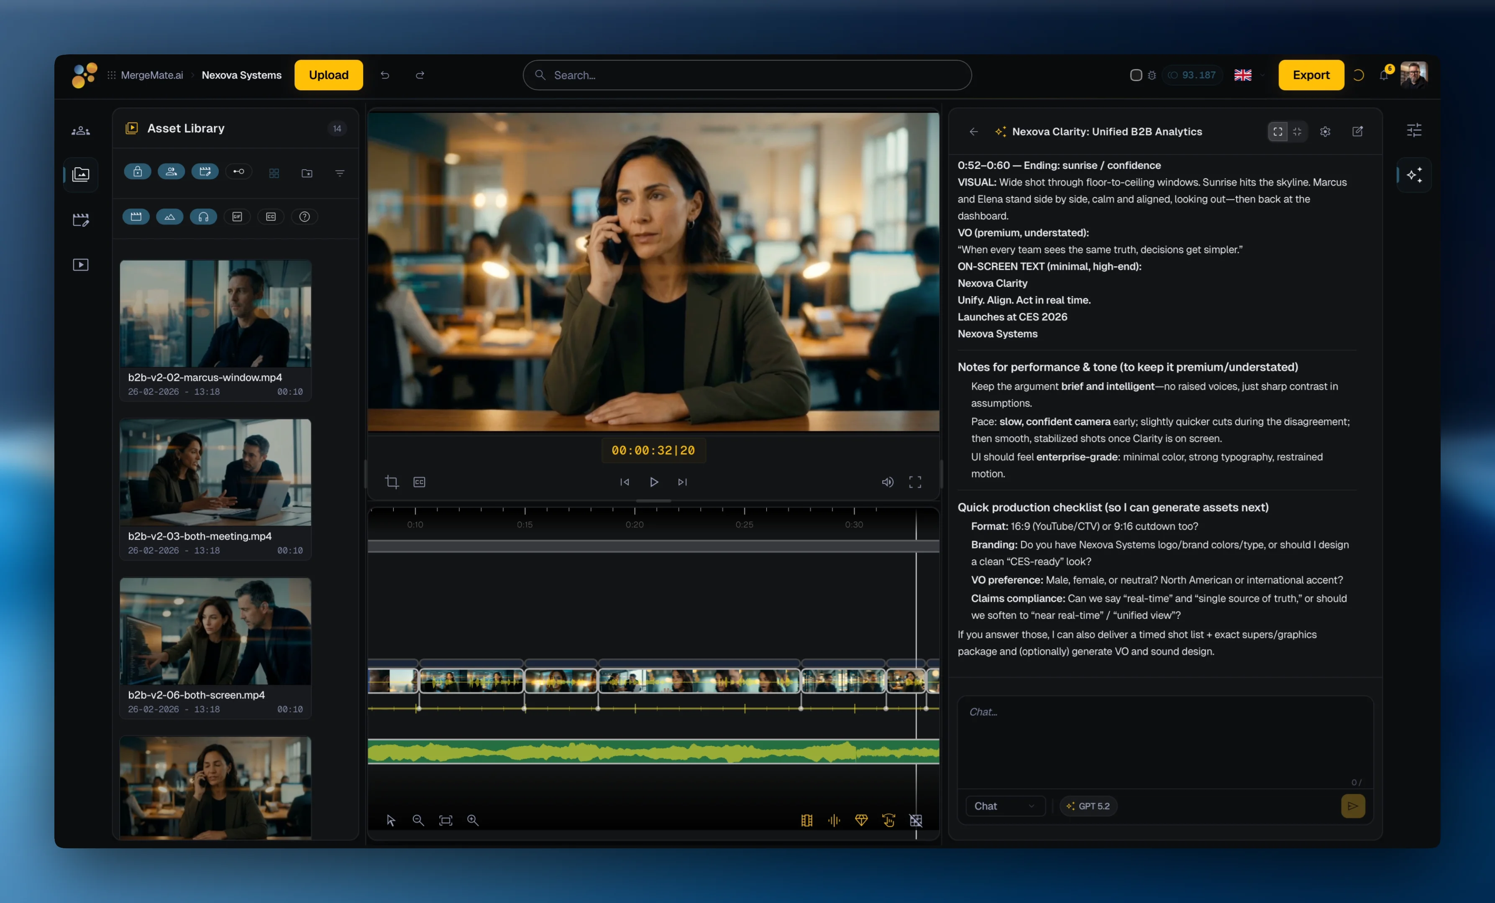This screenshot has height=903, width=1495.
Task: Select the headphones audio filter
Action: pyautogui.click(x=203, y=217)
